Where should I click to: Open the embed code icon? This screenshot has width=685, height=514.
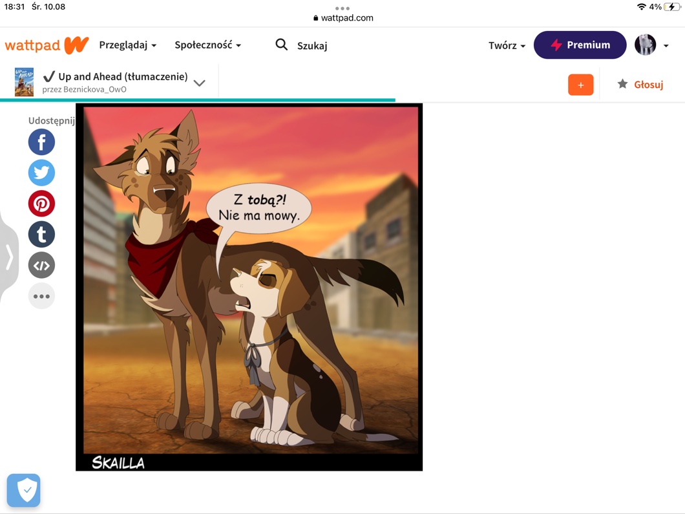click(41, 265)
